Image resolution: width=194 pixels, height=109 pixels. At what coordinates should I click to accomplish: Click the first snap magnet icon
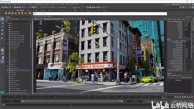pyautogui.click(x=43, y=7)
